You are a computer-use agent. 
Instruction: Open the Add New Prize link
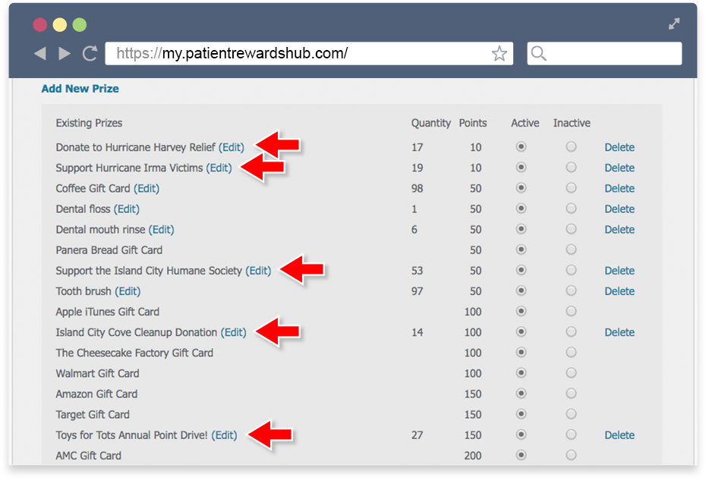point(80,89)
